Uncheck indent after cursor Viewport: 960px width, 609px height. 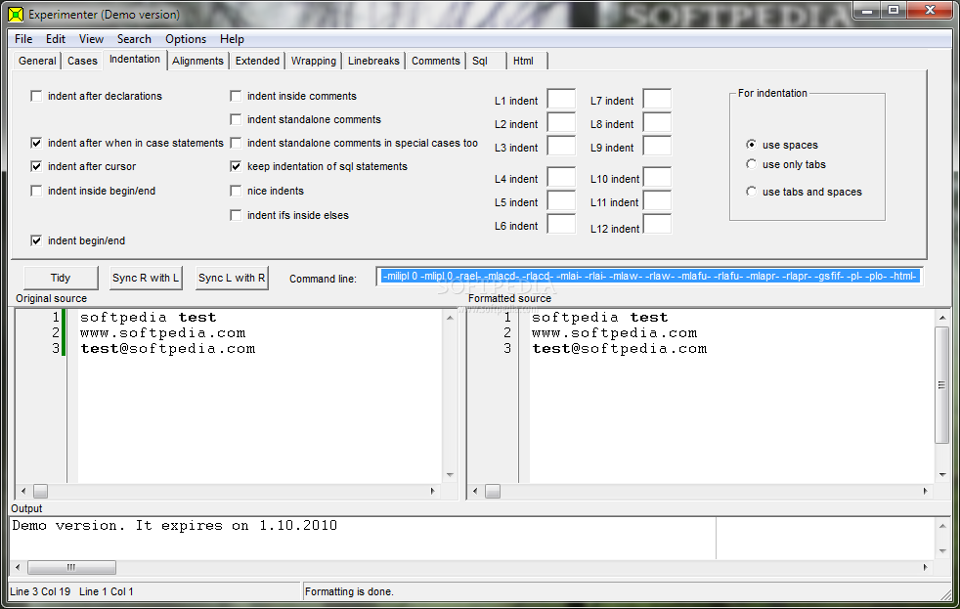coord(36,166)
